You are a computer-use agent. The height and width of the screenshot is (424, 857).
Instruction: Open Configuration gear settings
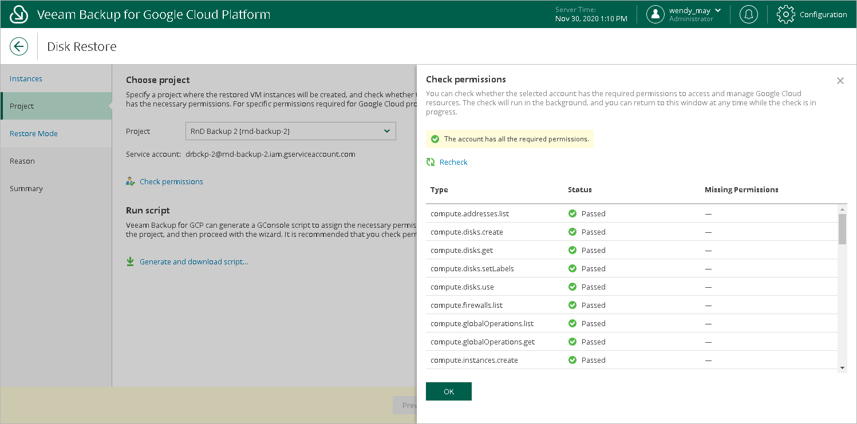click(785, 14)
